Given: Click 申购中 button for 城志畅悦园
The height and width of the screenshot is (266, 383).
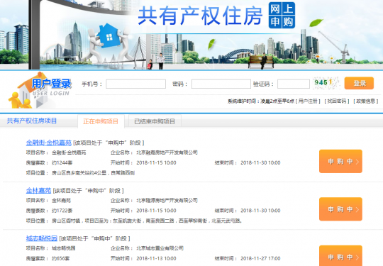Looking at the screenshot, I should click(340, 256).
